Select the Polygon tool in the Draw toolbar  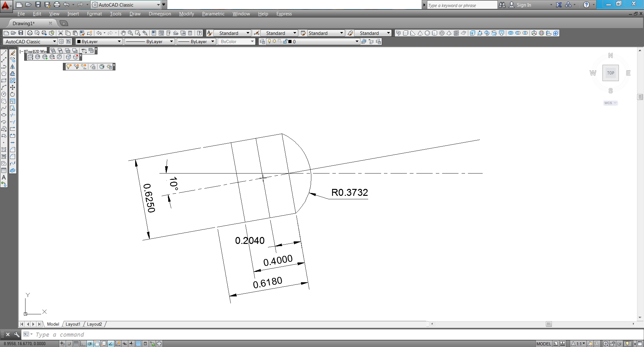click(x=4, y=74)
